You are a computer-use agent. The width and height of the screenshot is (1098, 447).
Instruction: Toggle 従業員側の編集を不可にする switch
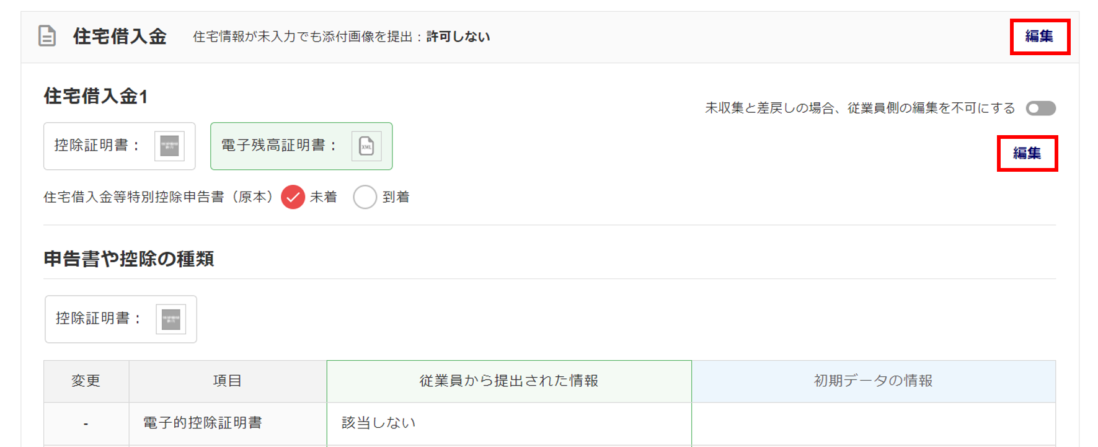[x=1040, y=108]
